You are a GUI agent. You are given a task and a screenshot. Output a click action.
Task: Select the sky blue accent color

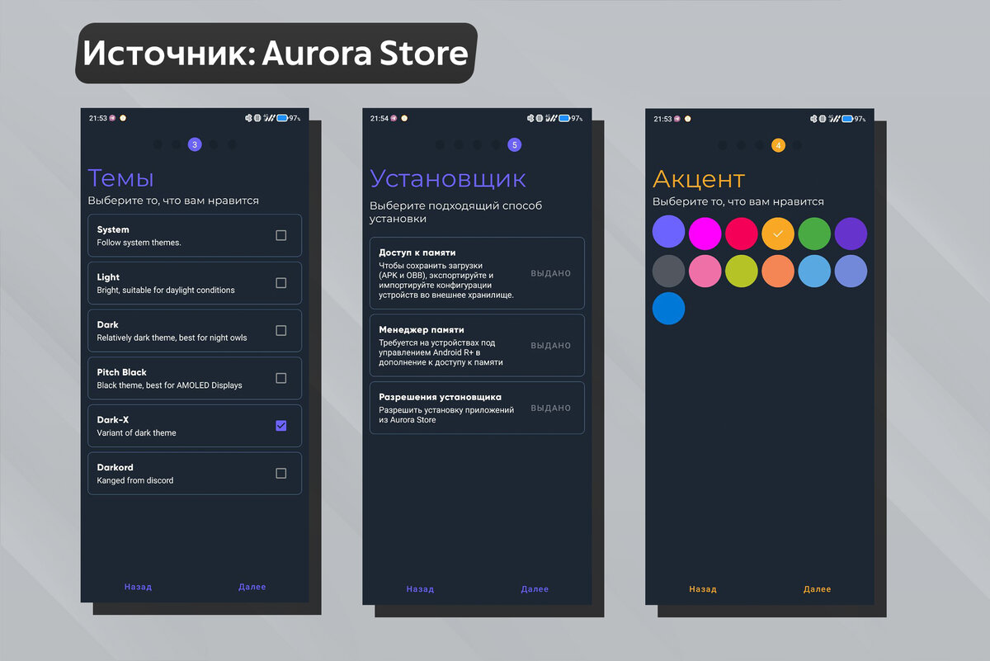click(x=814, y=271)
